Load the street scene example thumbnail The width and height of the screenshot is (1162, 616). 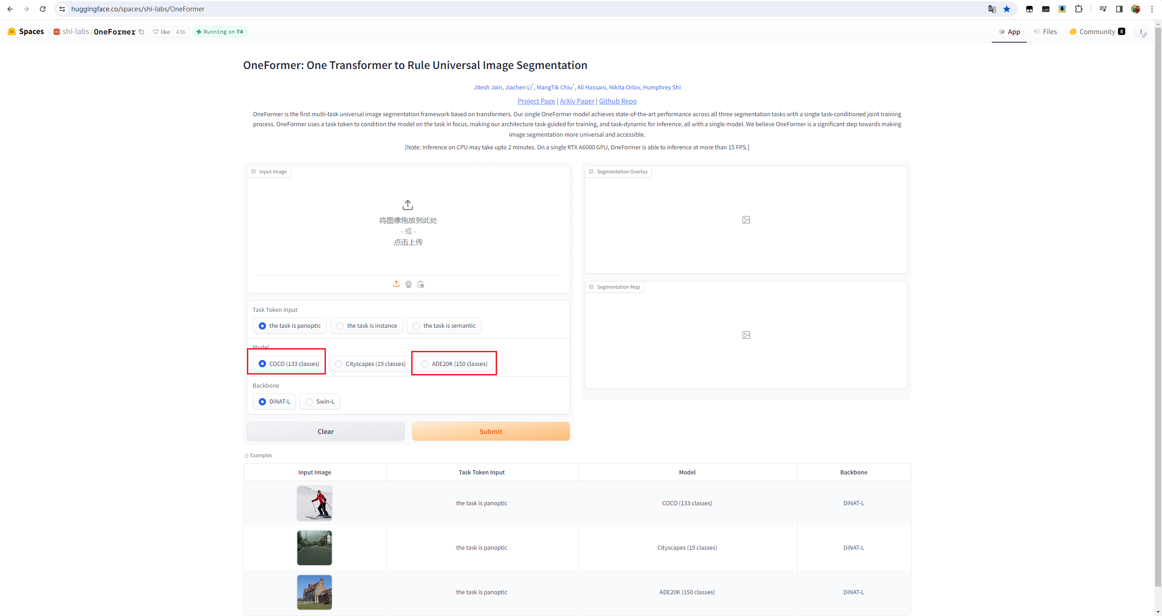click(315, 548)
